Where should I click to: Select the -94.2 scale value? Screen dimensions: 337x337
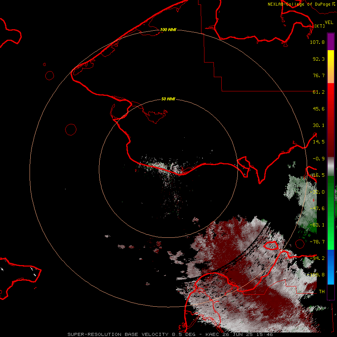click(x=317, y=258)
